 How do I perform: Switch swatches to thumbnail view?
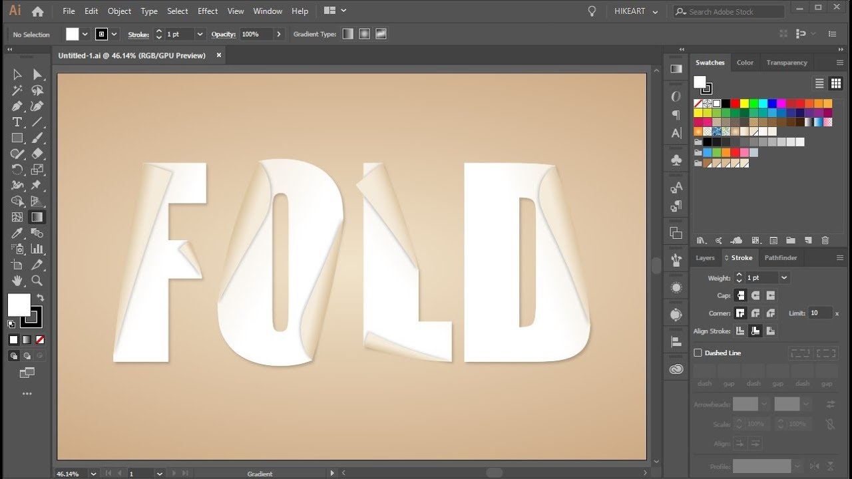coord(836,83)
